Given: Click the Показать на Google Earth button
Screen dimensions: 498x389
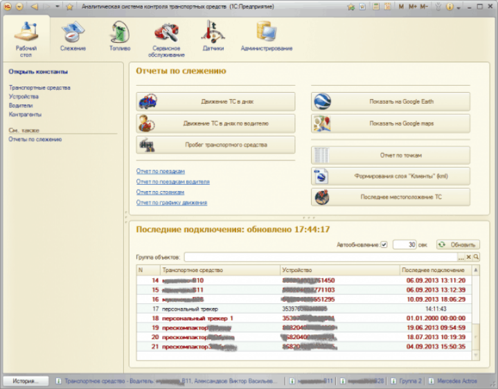Looking at the screenshot, I should [391, 102].
